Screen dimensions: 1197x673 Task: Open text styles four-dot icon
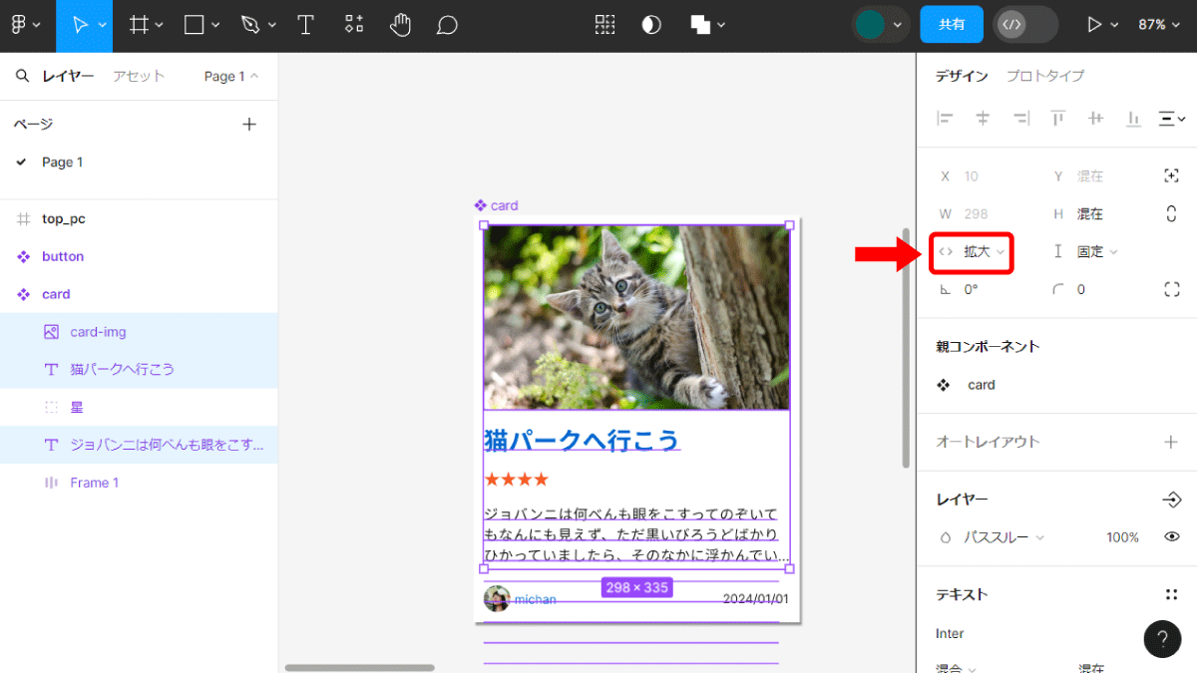click(x=1172, y=594)
